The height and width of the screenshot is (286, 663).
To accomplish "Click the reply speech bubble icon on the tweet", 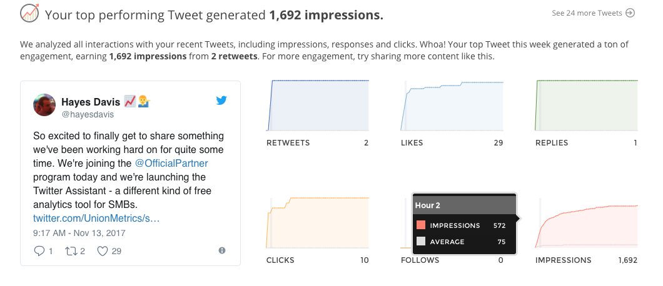I will tap(39, 251).
